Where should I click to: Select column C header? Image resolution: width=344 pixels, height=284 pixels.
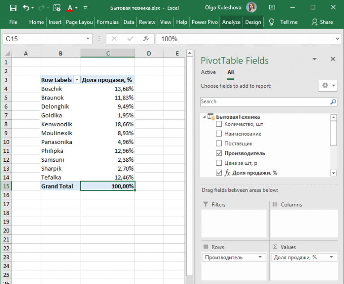(107, 53)
